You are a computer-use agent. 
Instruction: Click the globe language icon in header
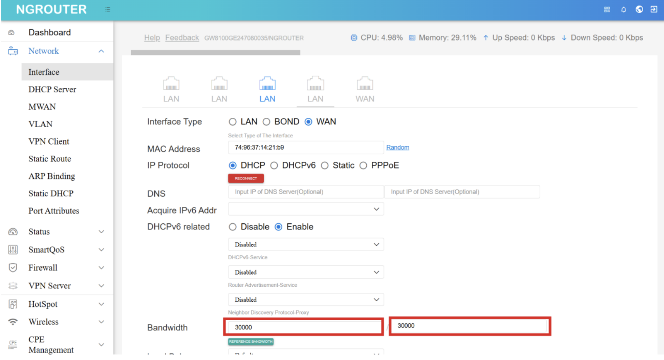click(639, 9)
